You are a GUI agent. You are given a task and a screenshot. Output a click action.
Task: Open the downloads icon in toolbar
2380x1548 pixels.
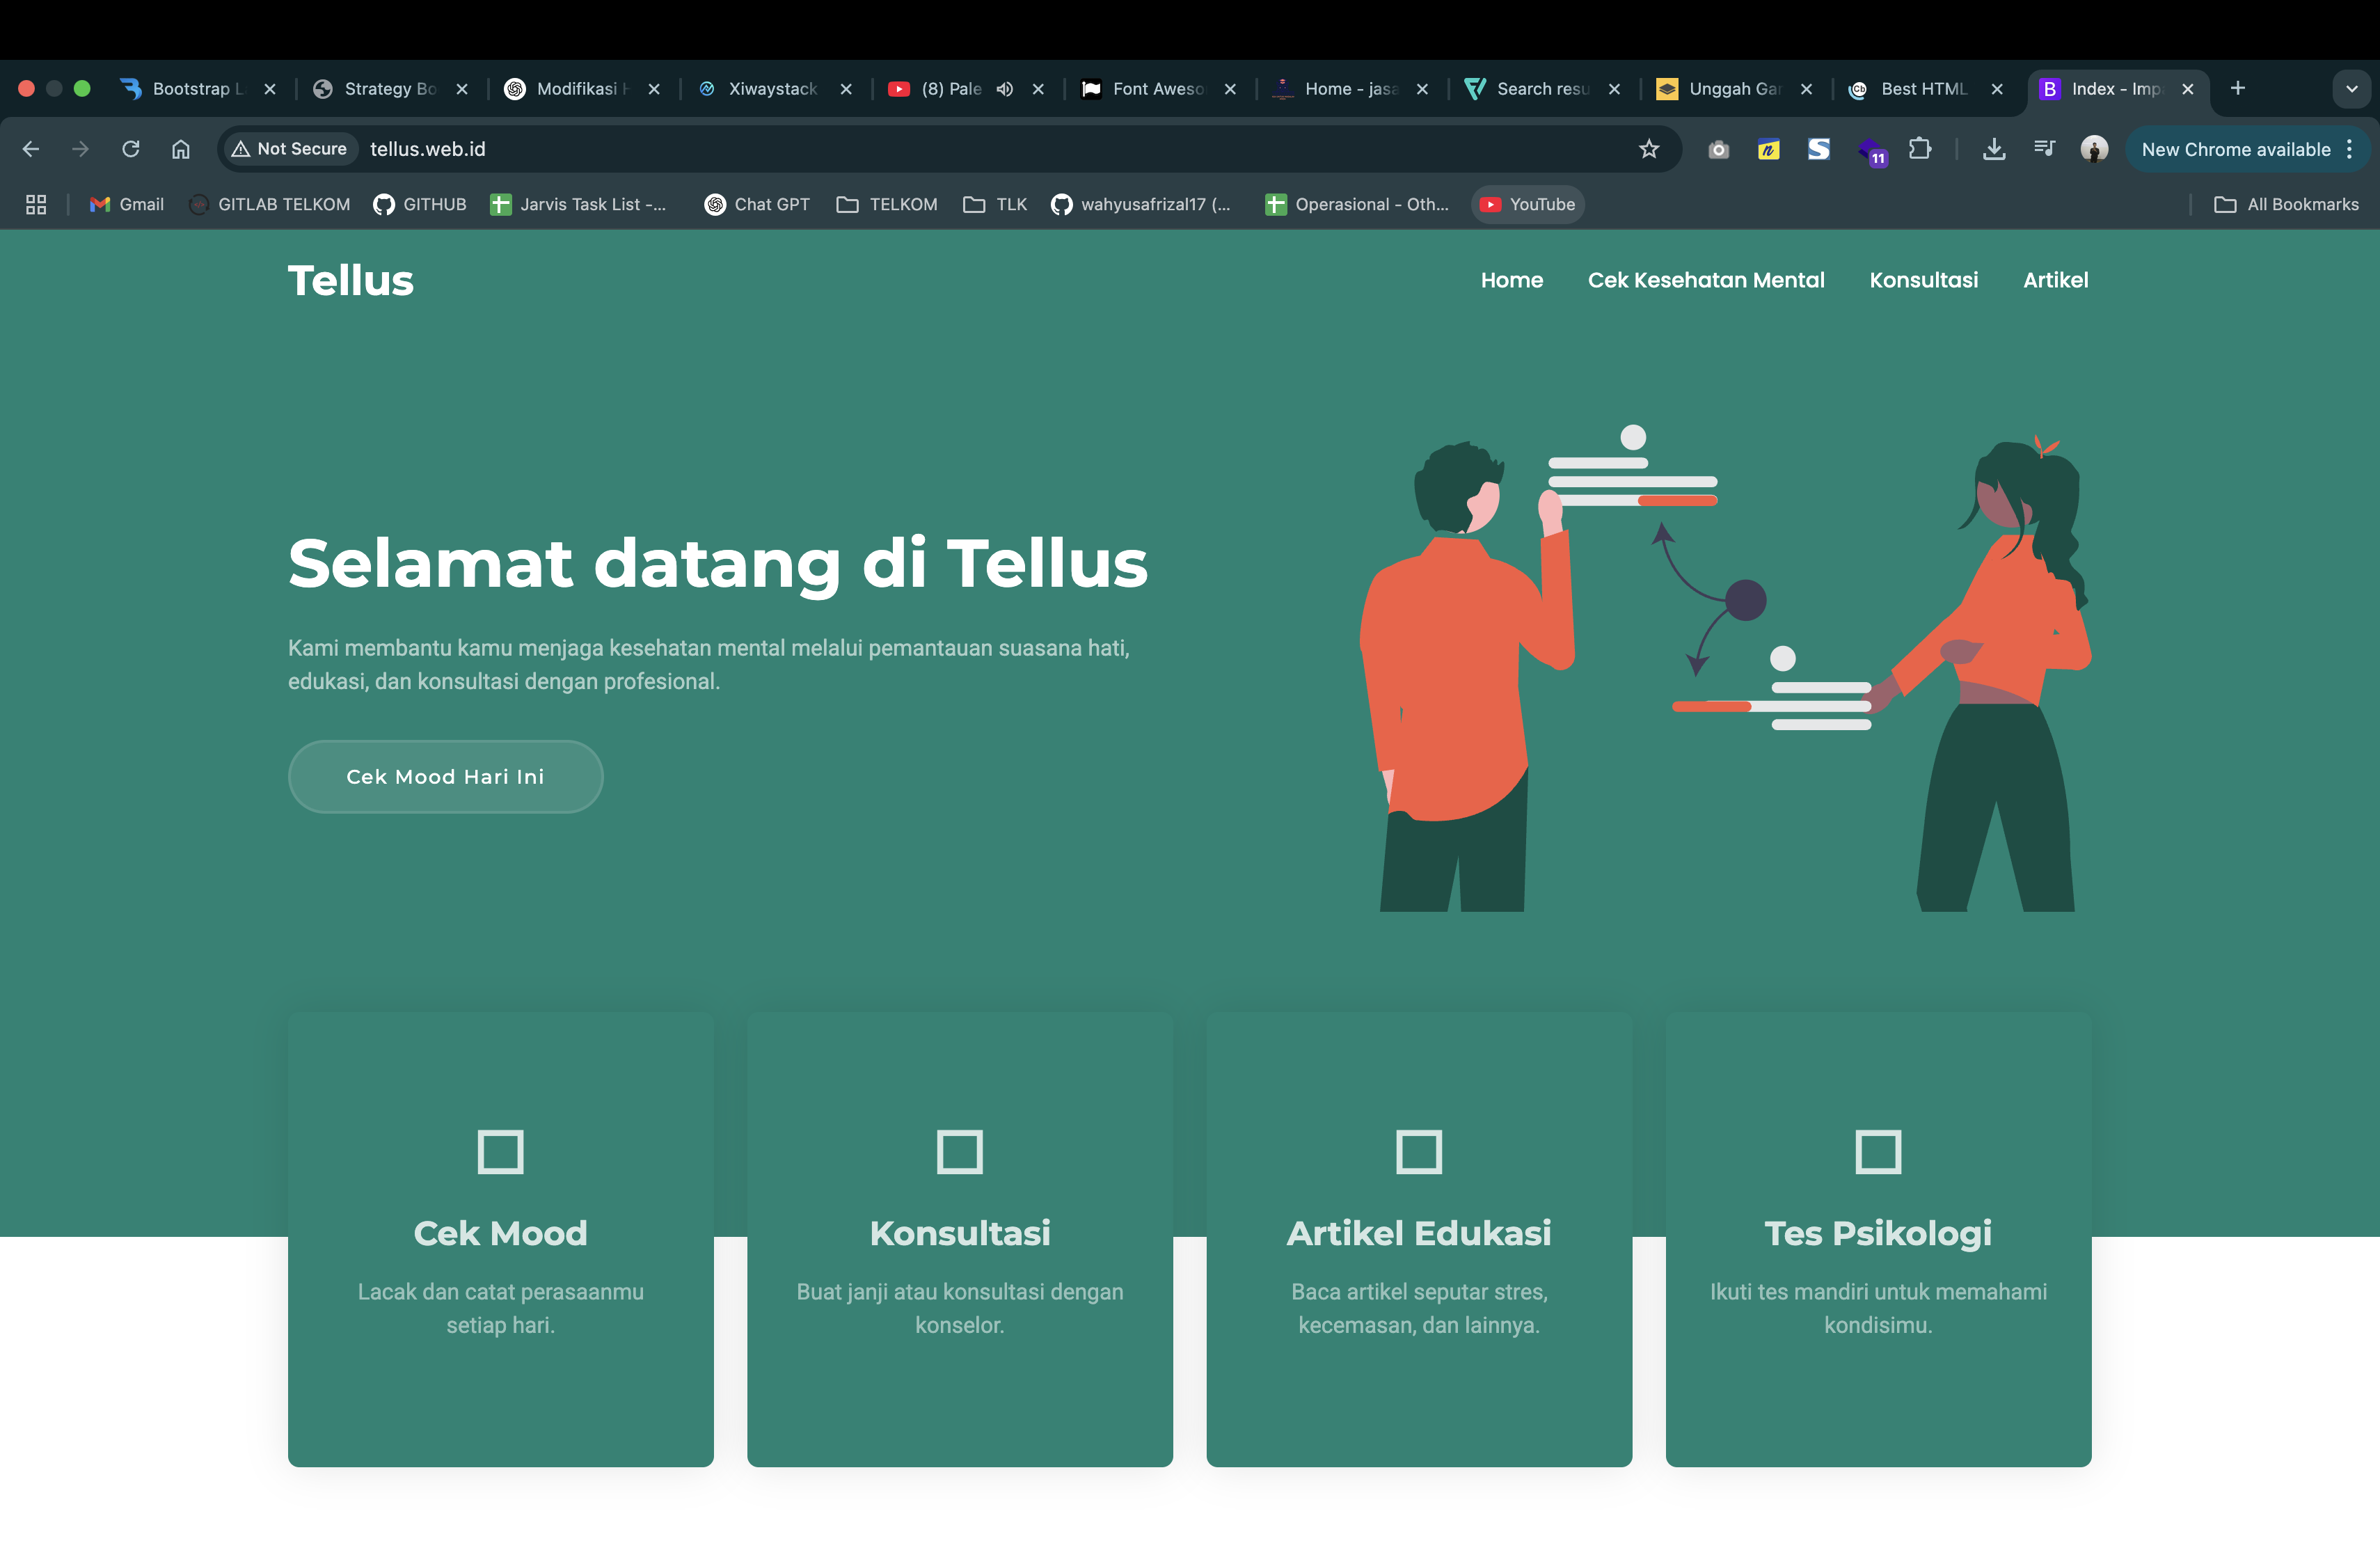(1994, 149)
